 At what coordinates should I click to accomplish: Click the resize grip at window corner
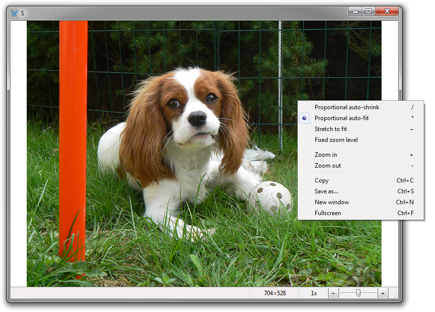395,296
